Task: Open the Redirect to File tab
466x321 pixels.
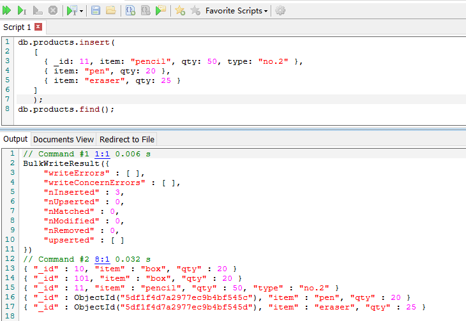Action: 127,139
